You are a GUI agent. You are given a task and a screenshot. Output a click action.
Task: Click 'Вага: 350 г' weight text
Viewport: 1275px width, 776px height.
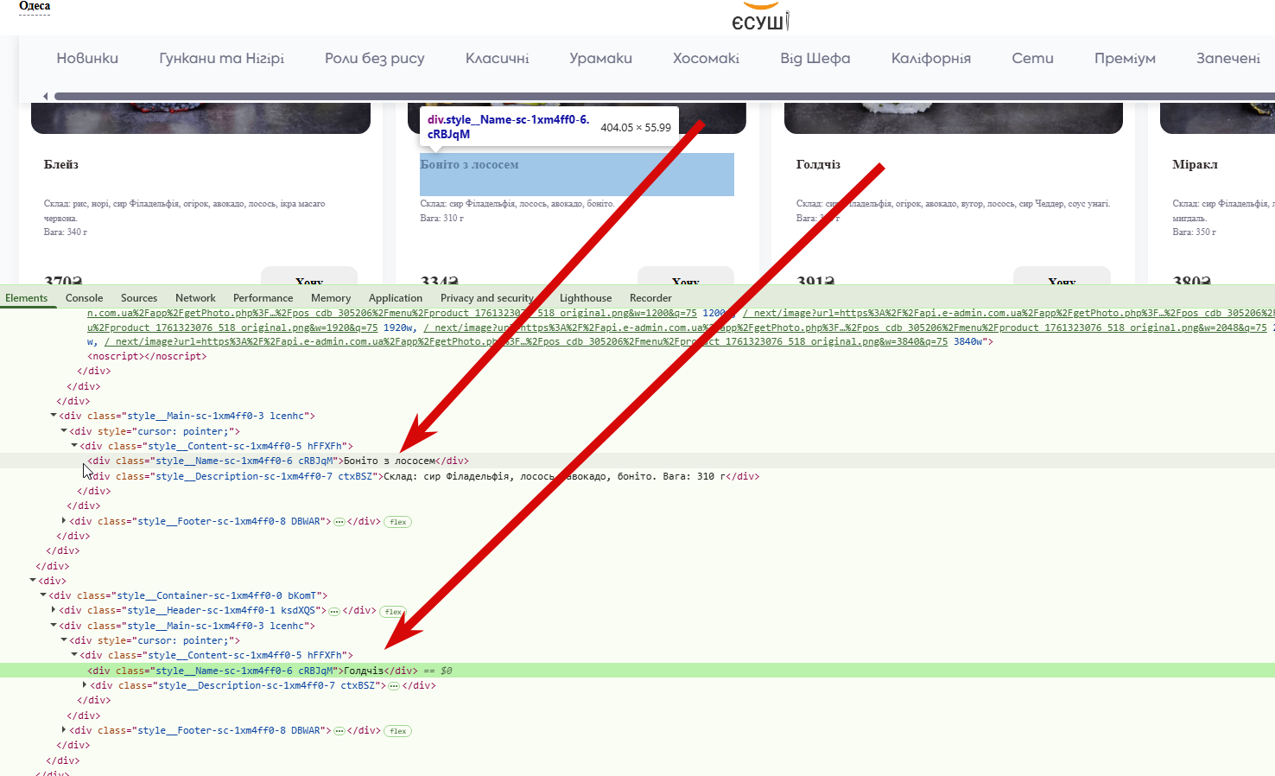tap(1194, 232)
